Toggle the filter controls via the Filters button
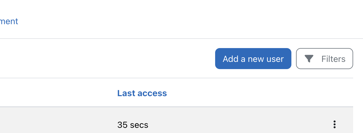 [324, 59]
